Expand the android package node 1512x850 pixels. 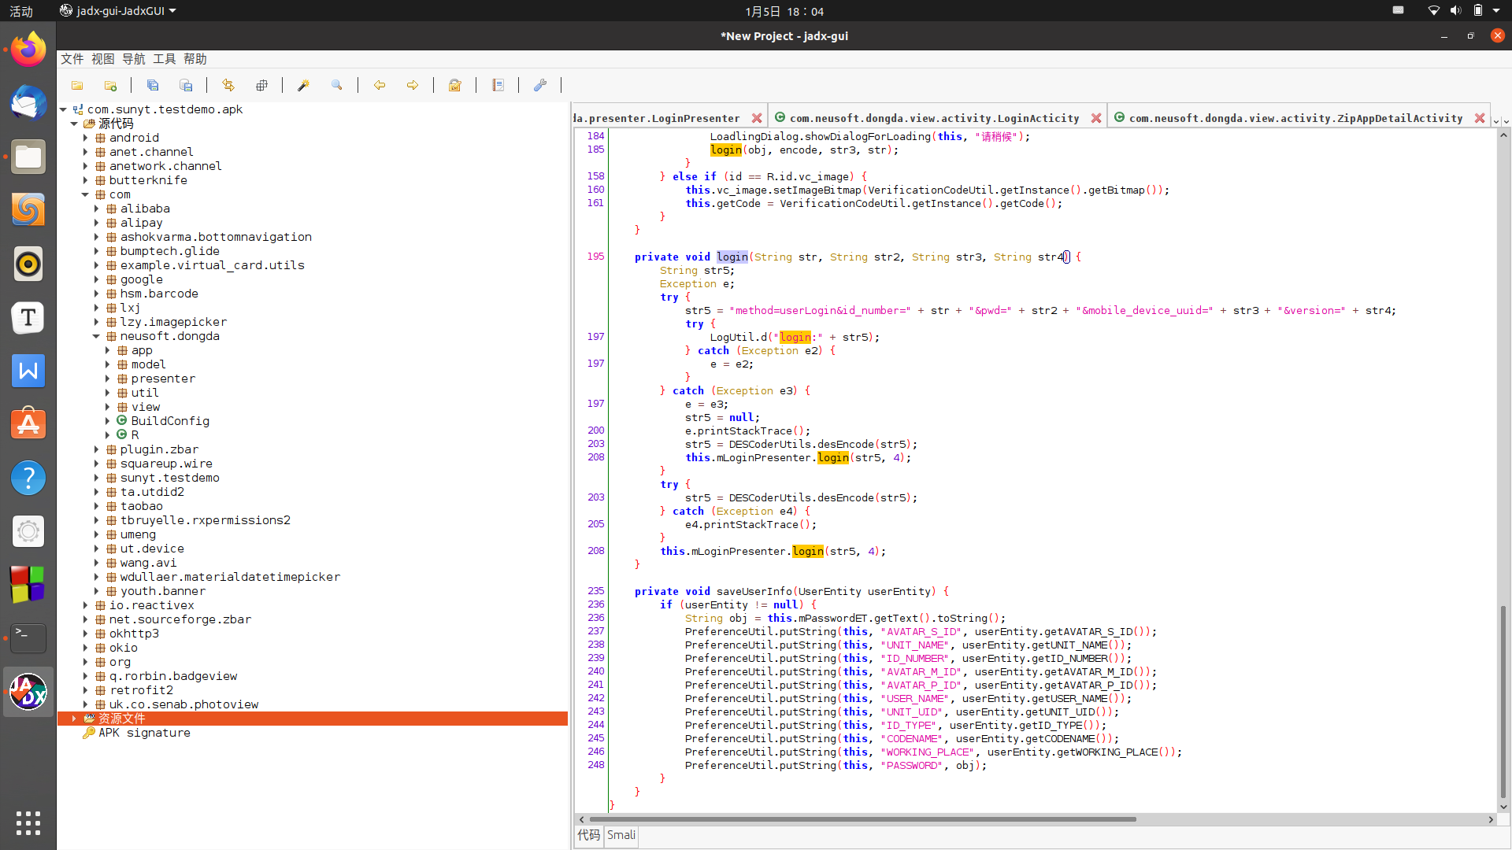(86, 138)
